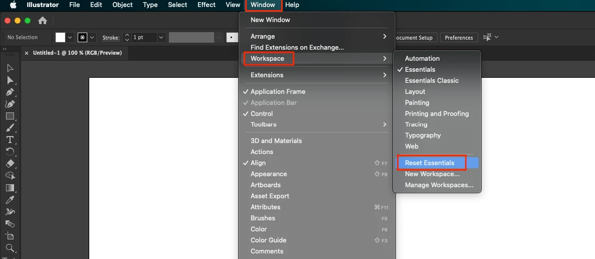Select the Warp tool
Screen dimensions: 595x259
[10, 212]
